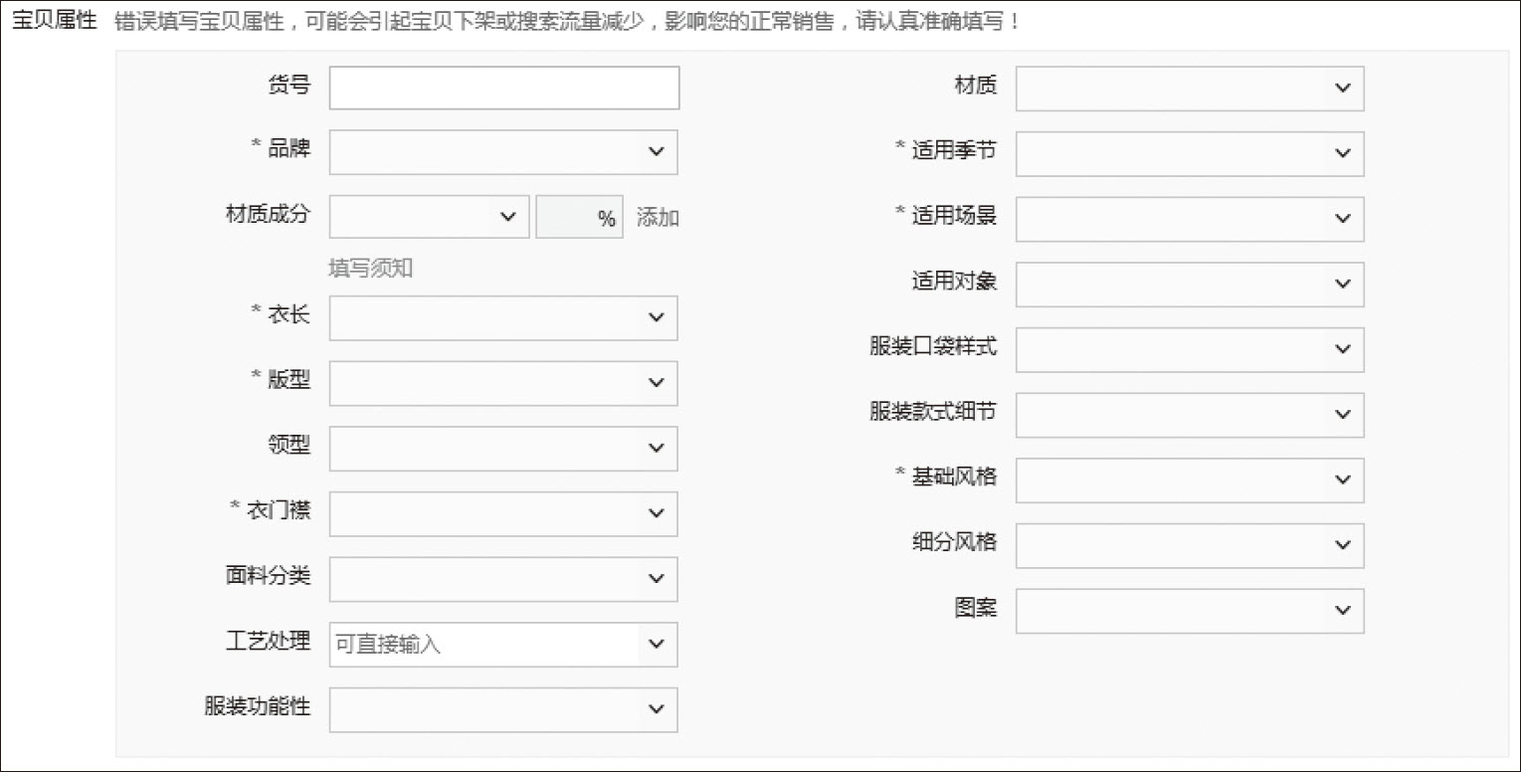Click the arrow button on the 工艺处理 combo box
The width and height of the screenshot is (1521, 772).
(x=657, y=645)
